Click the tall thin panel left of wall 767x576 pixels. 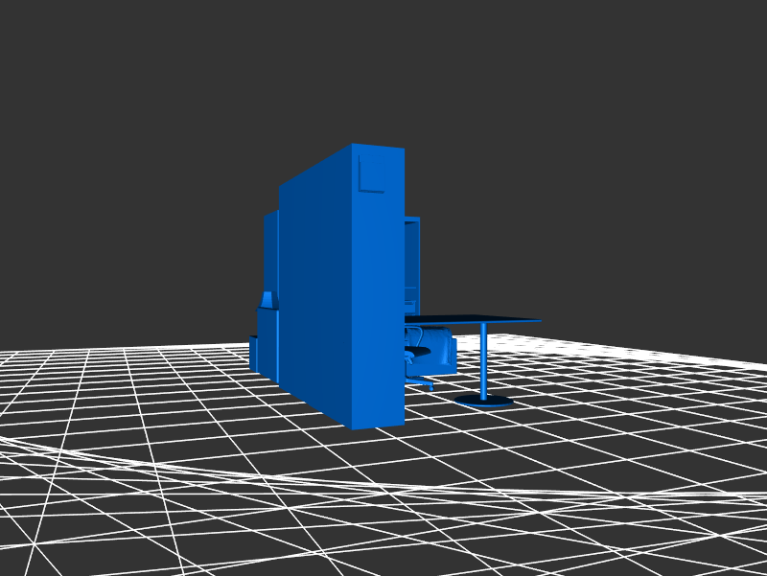(271, 249)
